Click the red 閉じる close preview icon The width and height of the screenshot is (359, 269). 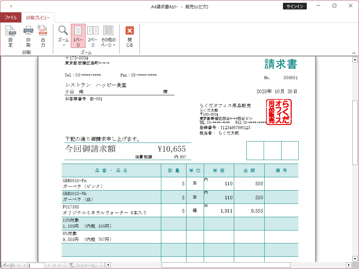[x=130, y=31]
